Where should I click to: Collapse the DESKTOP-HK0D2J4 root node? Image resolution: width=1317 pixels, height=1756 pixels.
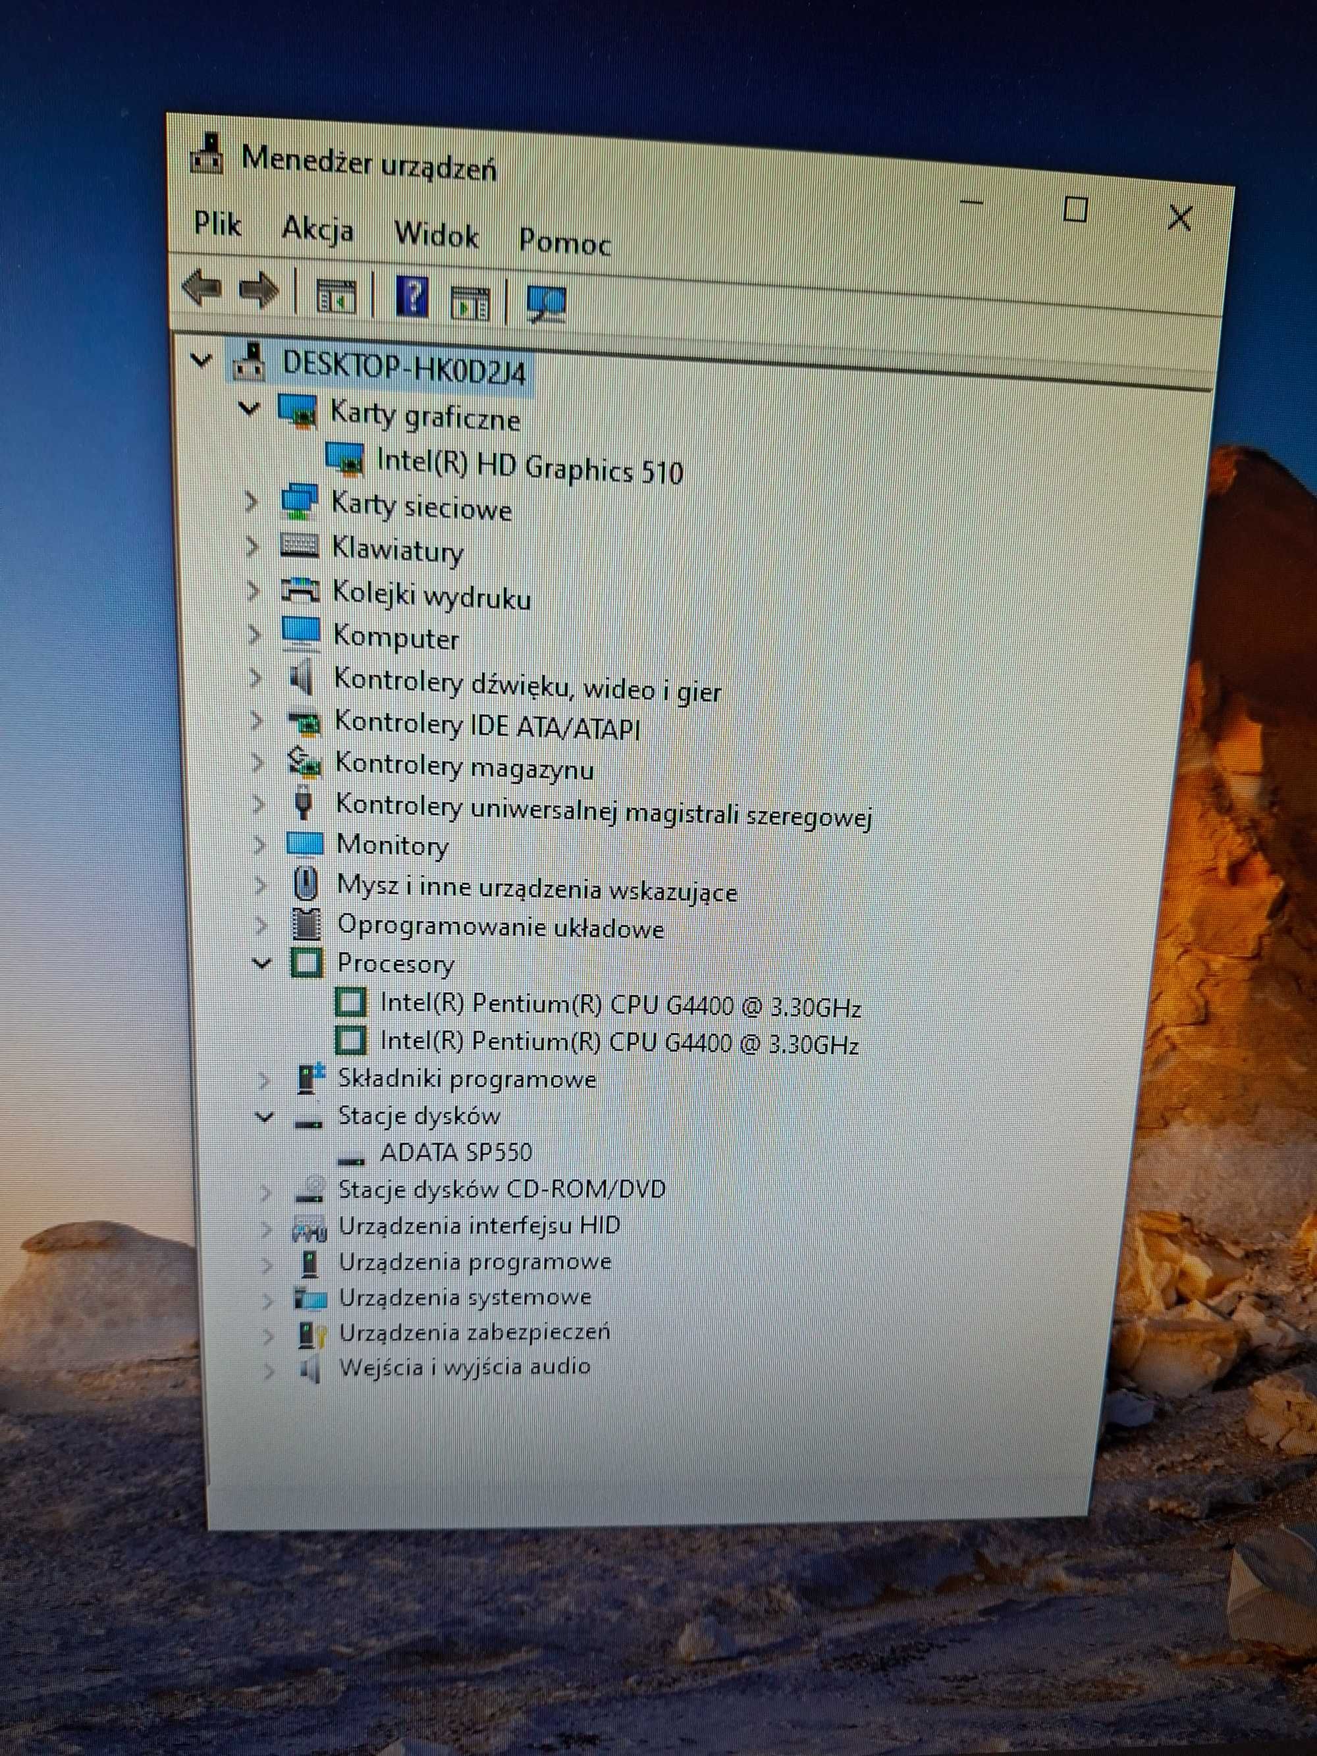tap(202, 360)
